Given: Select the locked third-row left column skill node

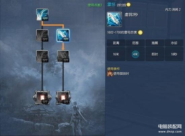Looking at the screenshot, I should 42,56.
